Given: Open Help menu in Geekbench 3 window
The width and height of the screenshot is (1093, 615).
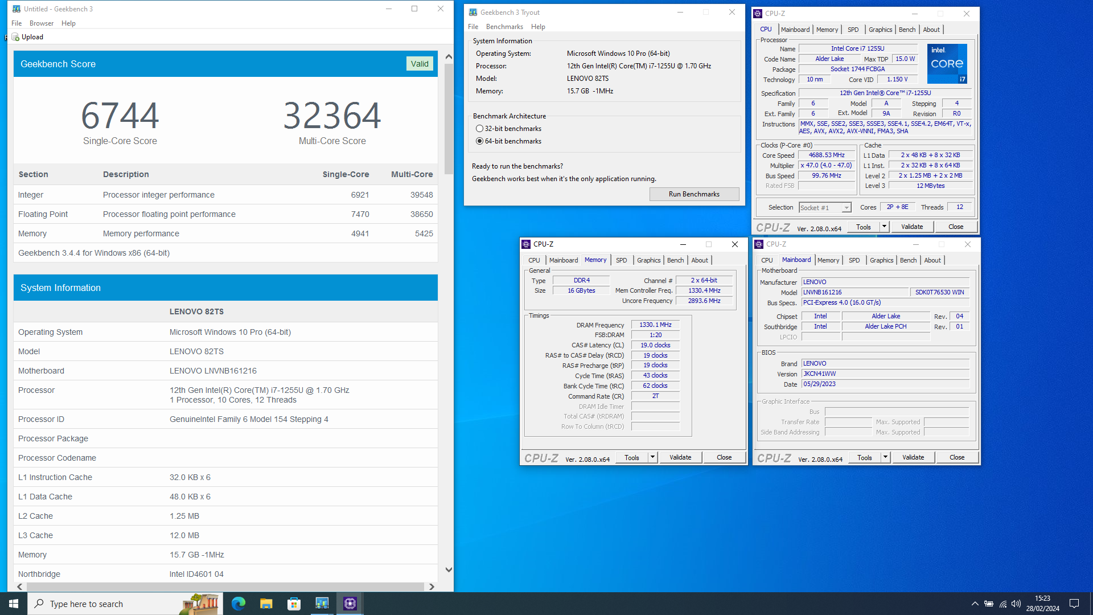Looking at the screenshot, I should click(x=68, y=23).
